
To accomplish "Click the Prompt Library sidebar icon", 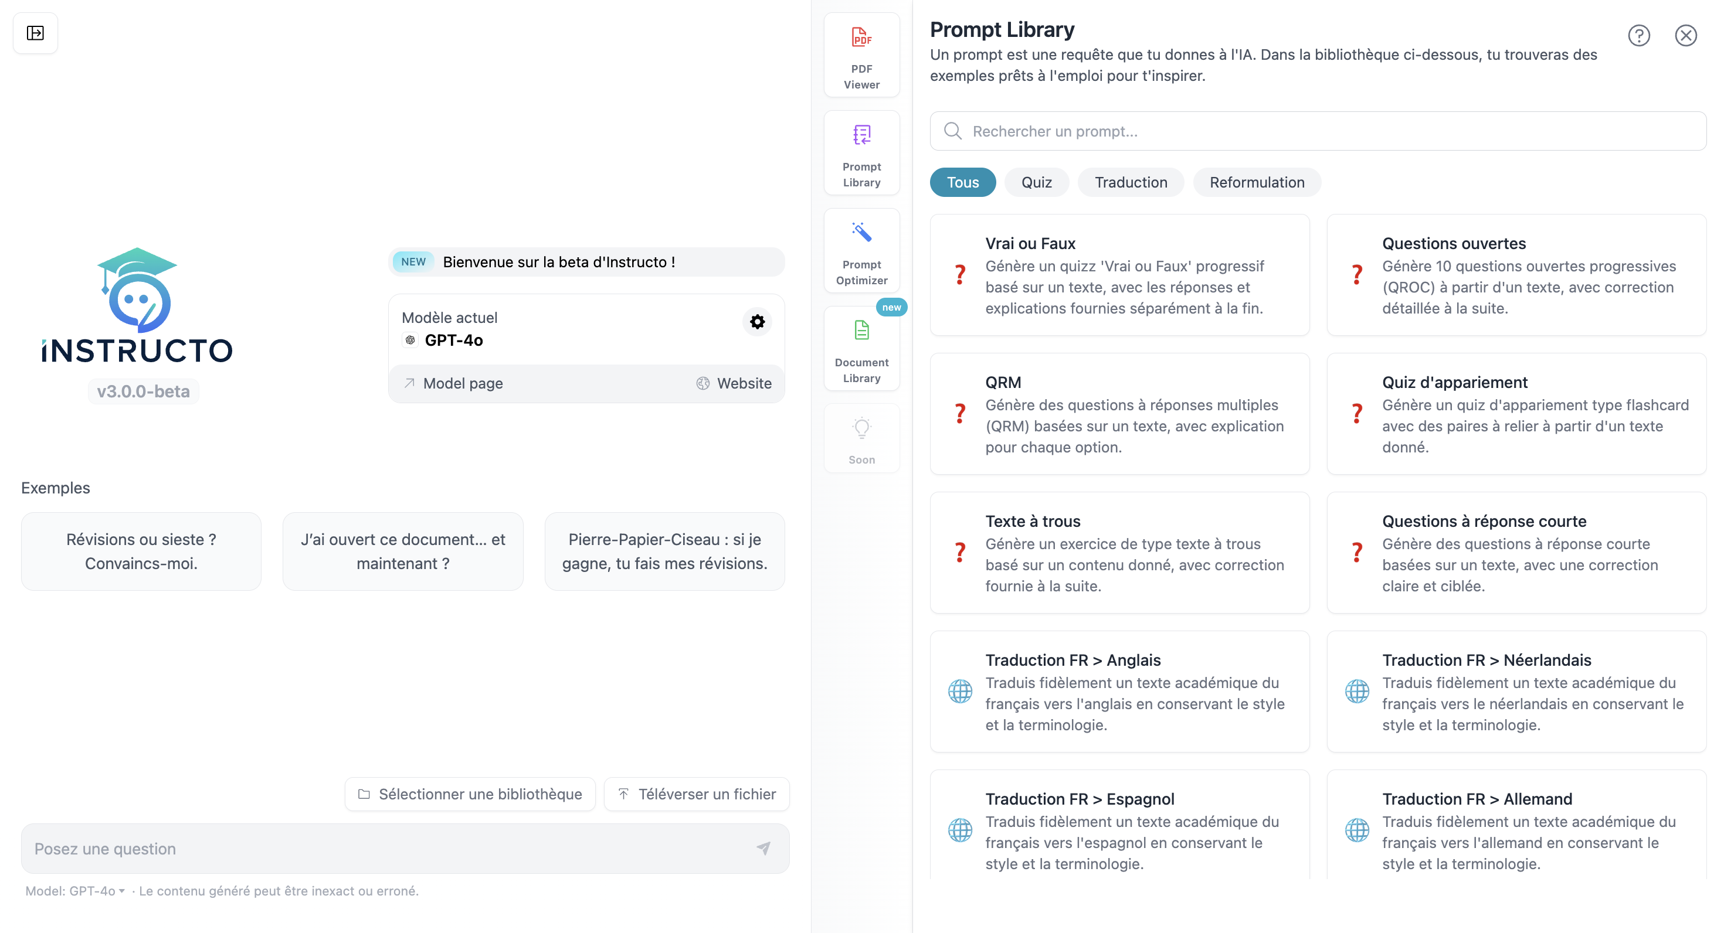I will [861, 153].
